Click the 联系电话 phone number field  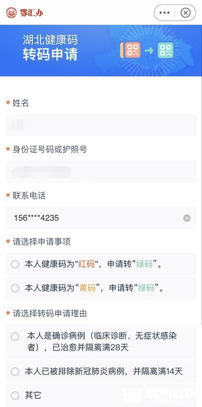tap(101, 218)
